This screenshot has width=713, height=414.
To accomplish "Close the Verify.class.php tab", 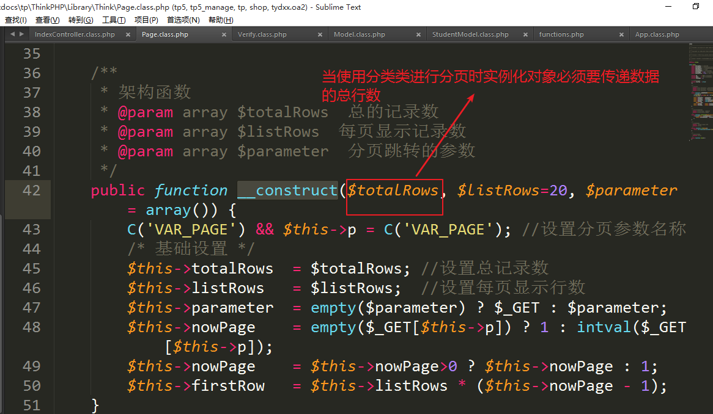I will point(320,35).
